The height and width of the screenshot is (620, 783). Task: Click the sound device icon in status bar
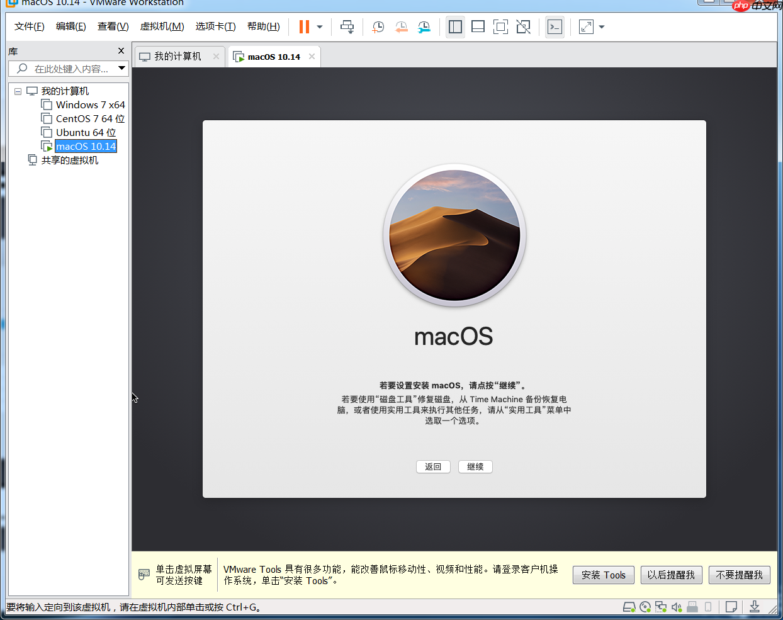(x=676, y=607)
